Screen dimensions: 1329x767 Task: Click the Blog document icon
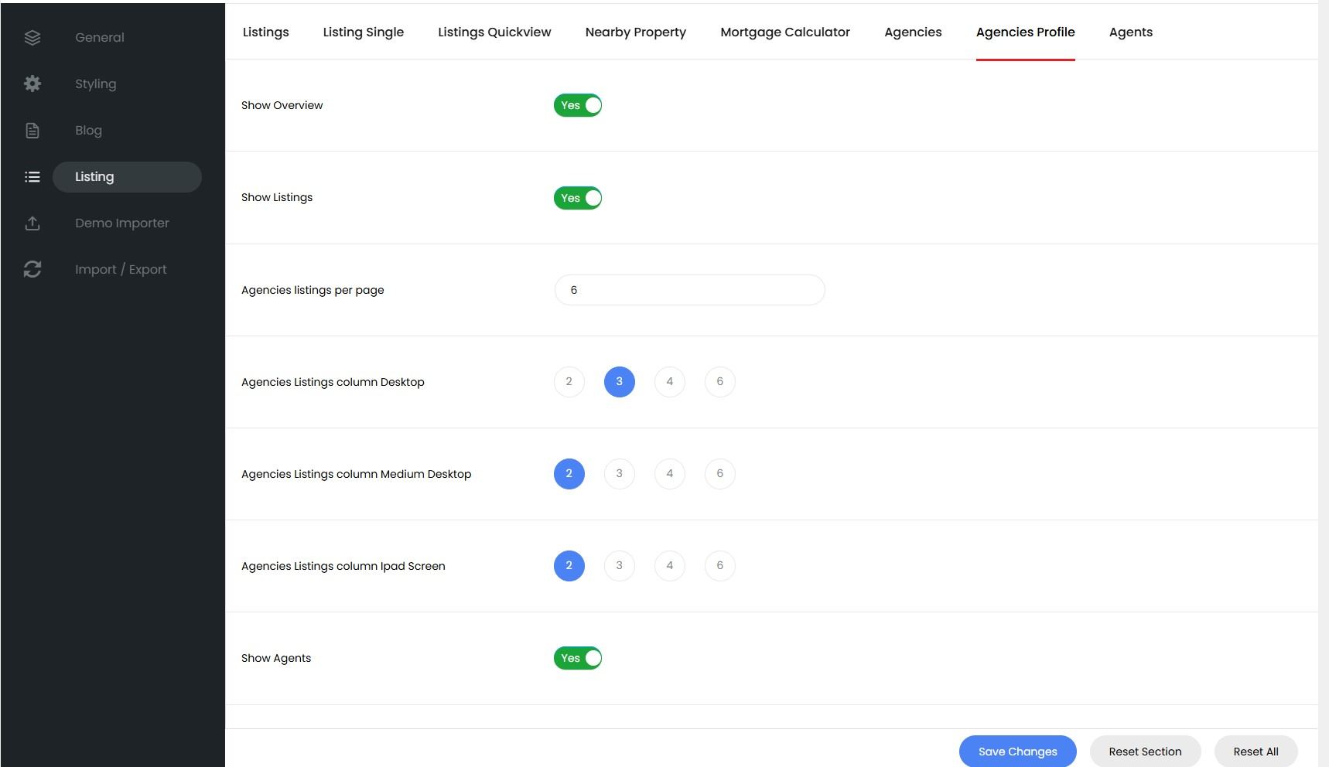pyautogui.click(x=32, y=131)
